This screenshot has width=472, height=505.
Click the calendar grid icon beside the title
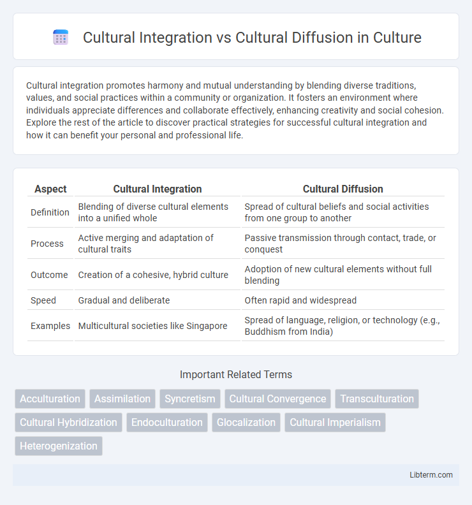61,37
